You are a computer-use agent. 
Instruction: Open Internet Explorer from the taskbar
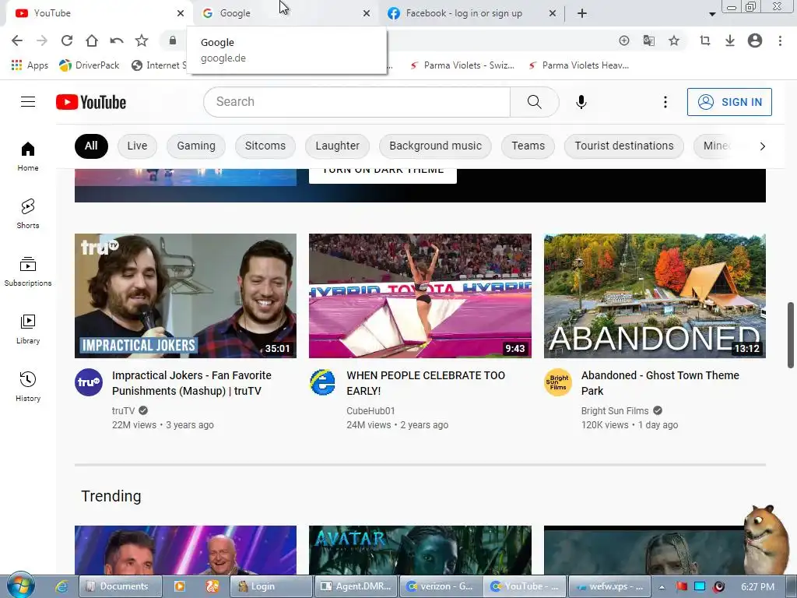tap(61, 586)
